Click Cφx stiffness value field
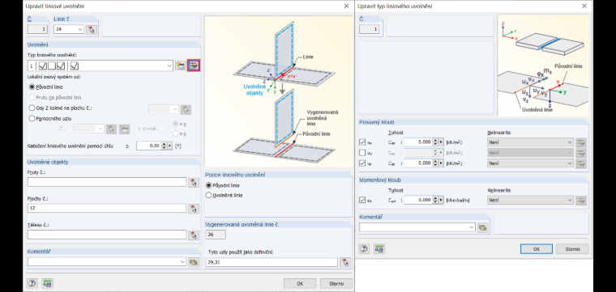Screen dimensions: 616x292 [x=418, y=200]
